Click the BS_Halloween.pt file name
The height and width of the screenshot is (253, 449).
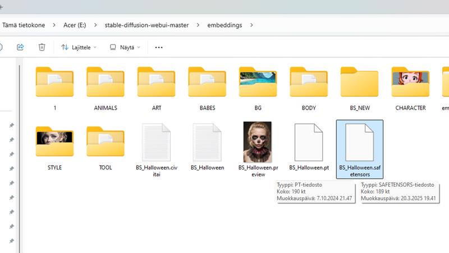point(309,168)
